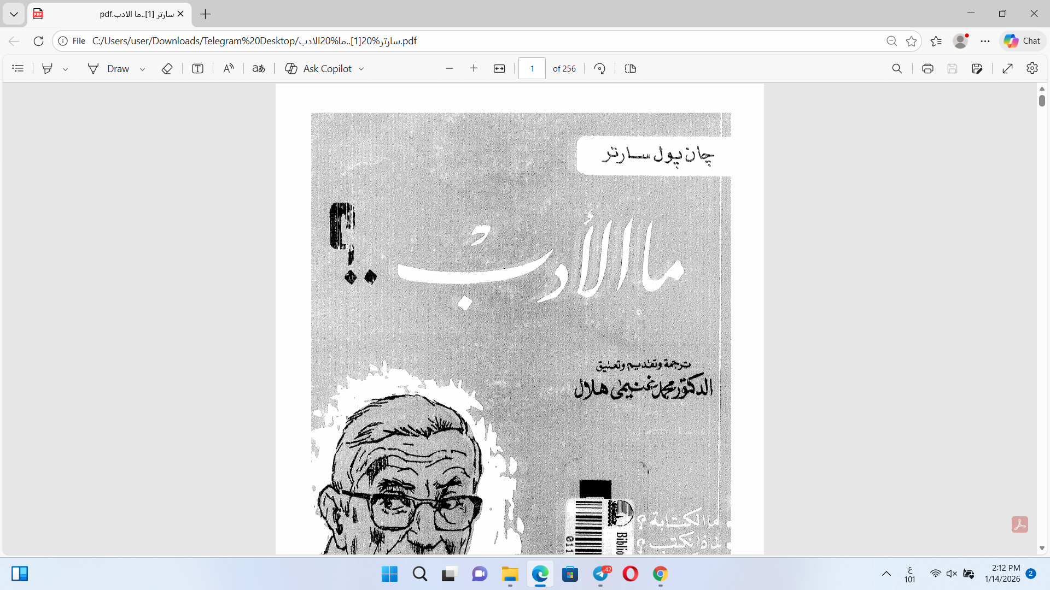Open Microsoft Store from taskbar

coord(570,574)
